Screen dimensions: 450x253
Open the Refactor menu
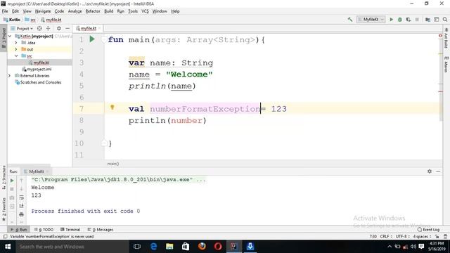tap(93, 11)
